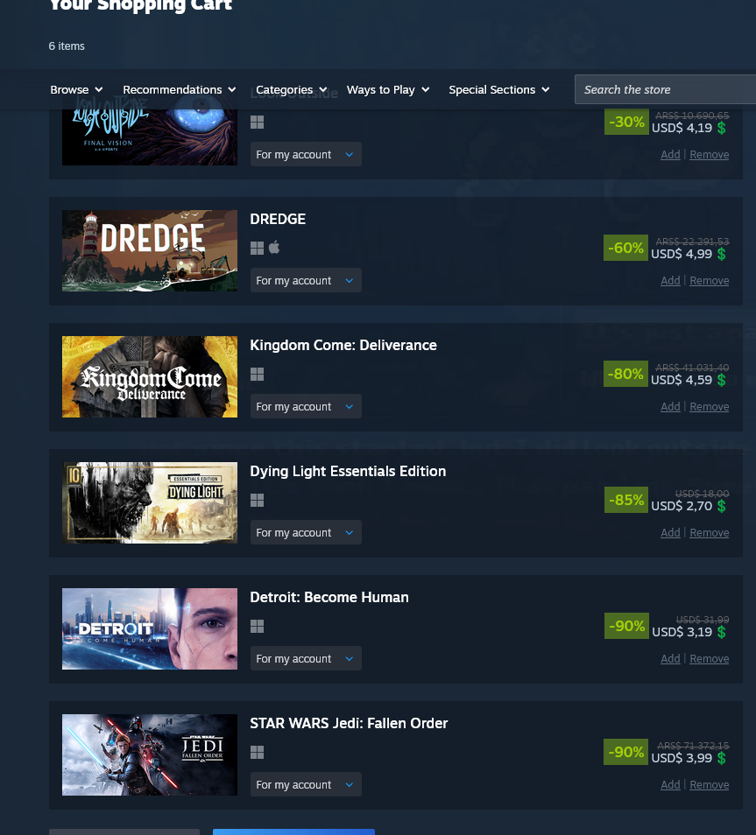Image resolution: width=756 pixels, height=835 pixels.
Task: Expand Kingdom Come 'For my account' dropdown
Action: click(x=306, y=407)
